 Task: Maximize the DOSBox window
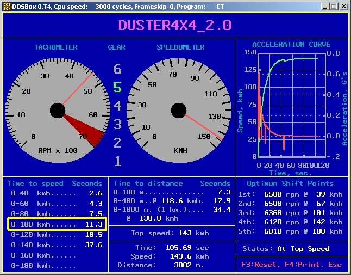[334, 7]
